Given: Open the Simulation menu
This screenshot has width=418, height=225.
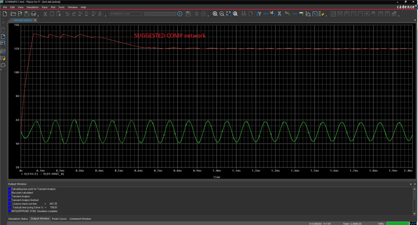Looking at the screenshot, I should coord(33,7).
